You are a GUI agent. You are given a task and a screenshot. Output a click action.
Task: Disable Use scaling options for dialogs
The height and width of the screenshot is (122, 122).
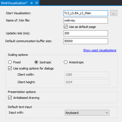[x=10, y=68]
